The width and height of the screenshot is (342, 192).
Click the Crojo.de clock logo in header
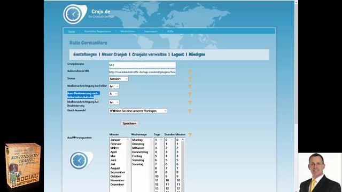75,14
